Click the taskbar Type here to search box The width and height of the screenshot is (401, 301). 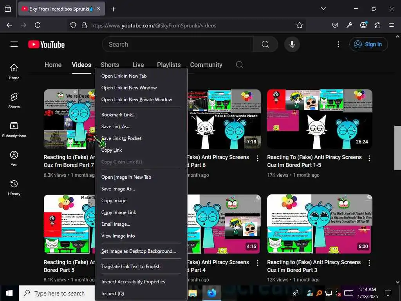(57, 293)
